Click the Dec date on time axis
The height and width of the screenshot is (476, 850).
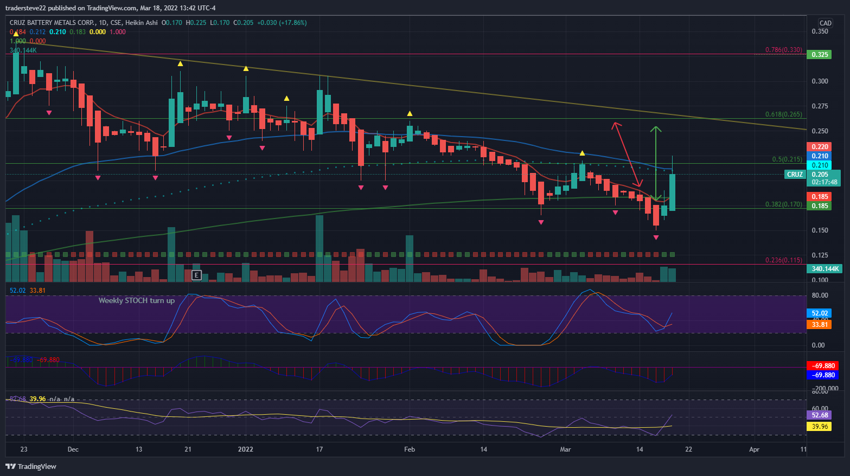point(73,449)
